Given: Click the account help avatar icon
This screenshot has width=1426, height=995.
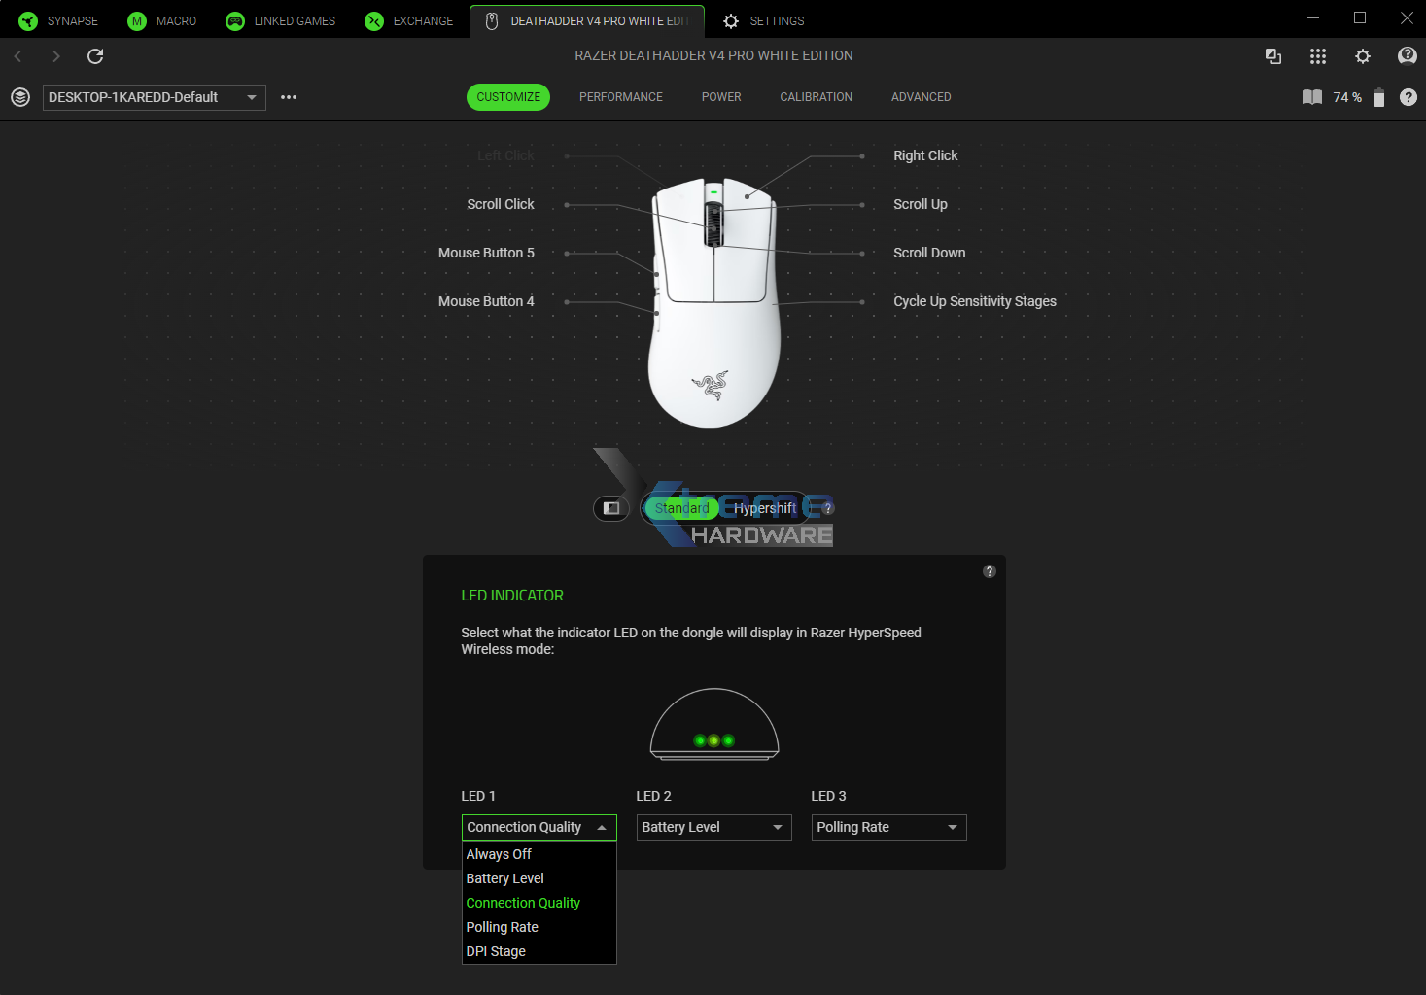Looking at the screenshot, I should (1407, 56).
